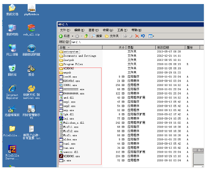The image size is (209, 172).
Task: Open the views dropdown button
Action: [x=151, y=36]
